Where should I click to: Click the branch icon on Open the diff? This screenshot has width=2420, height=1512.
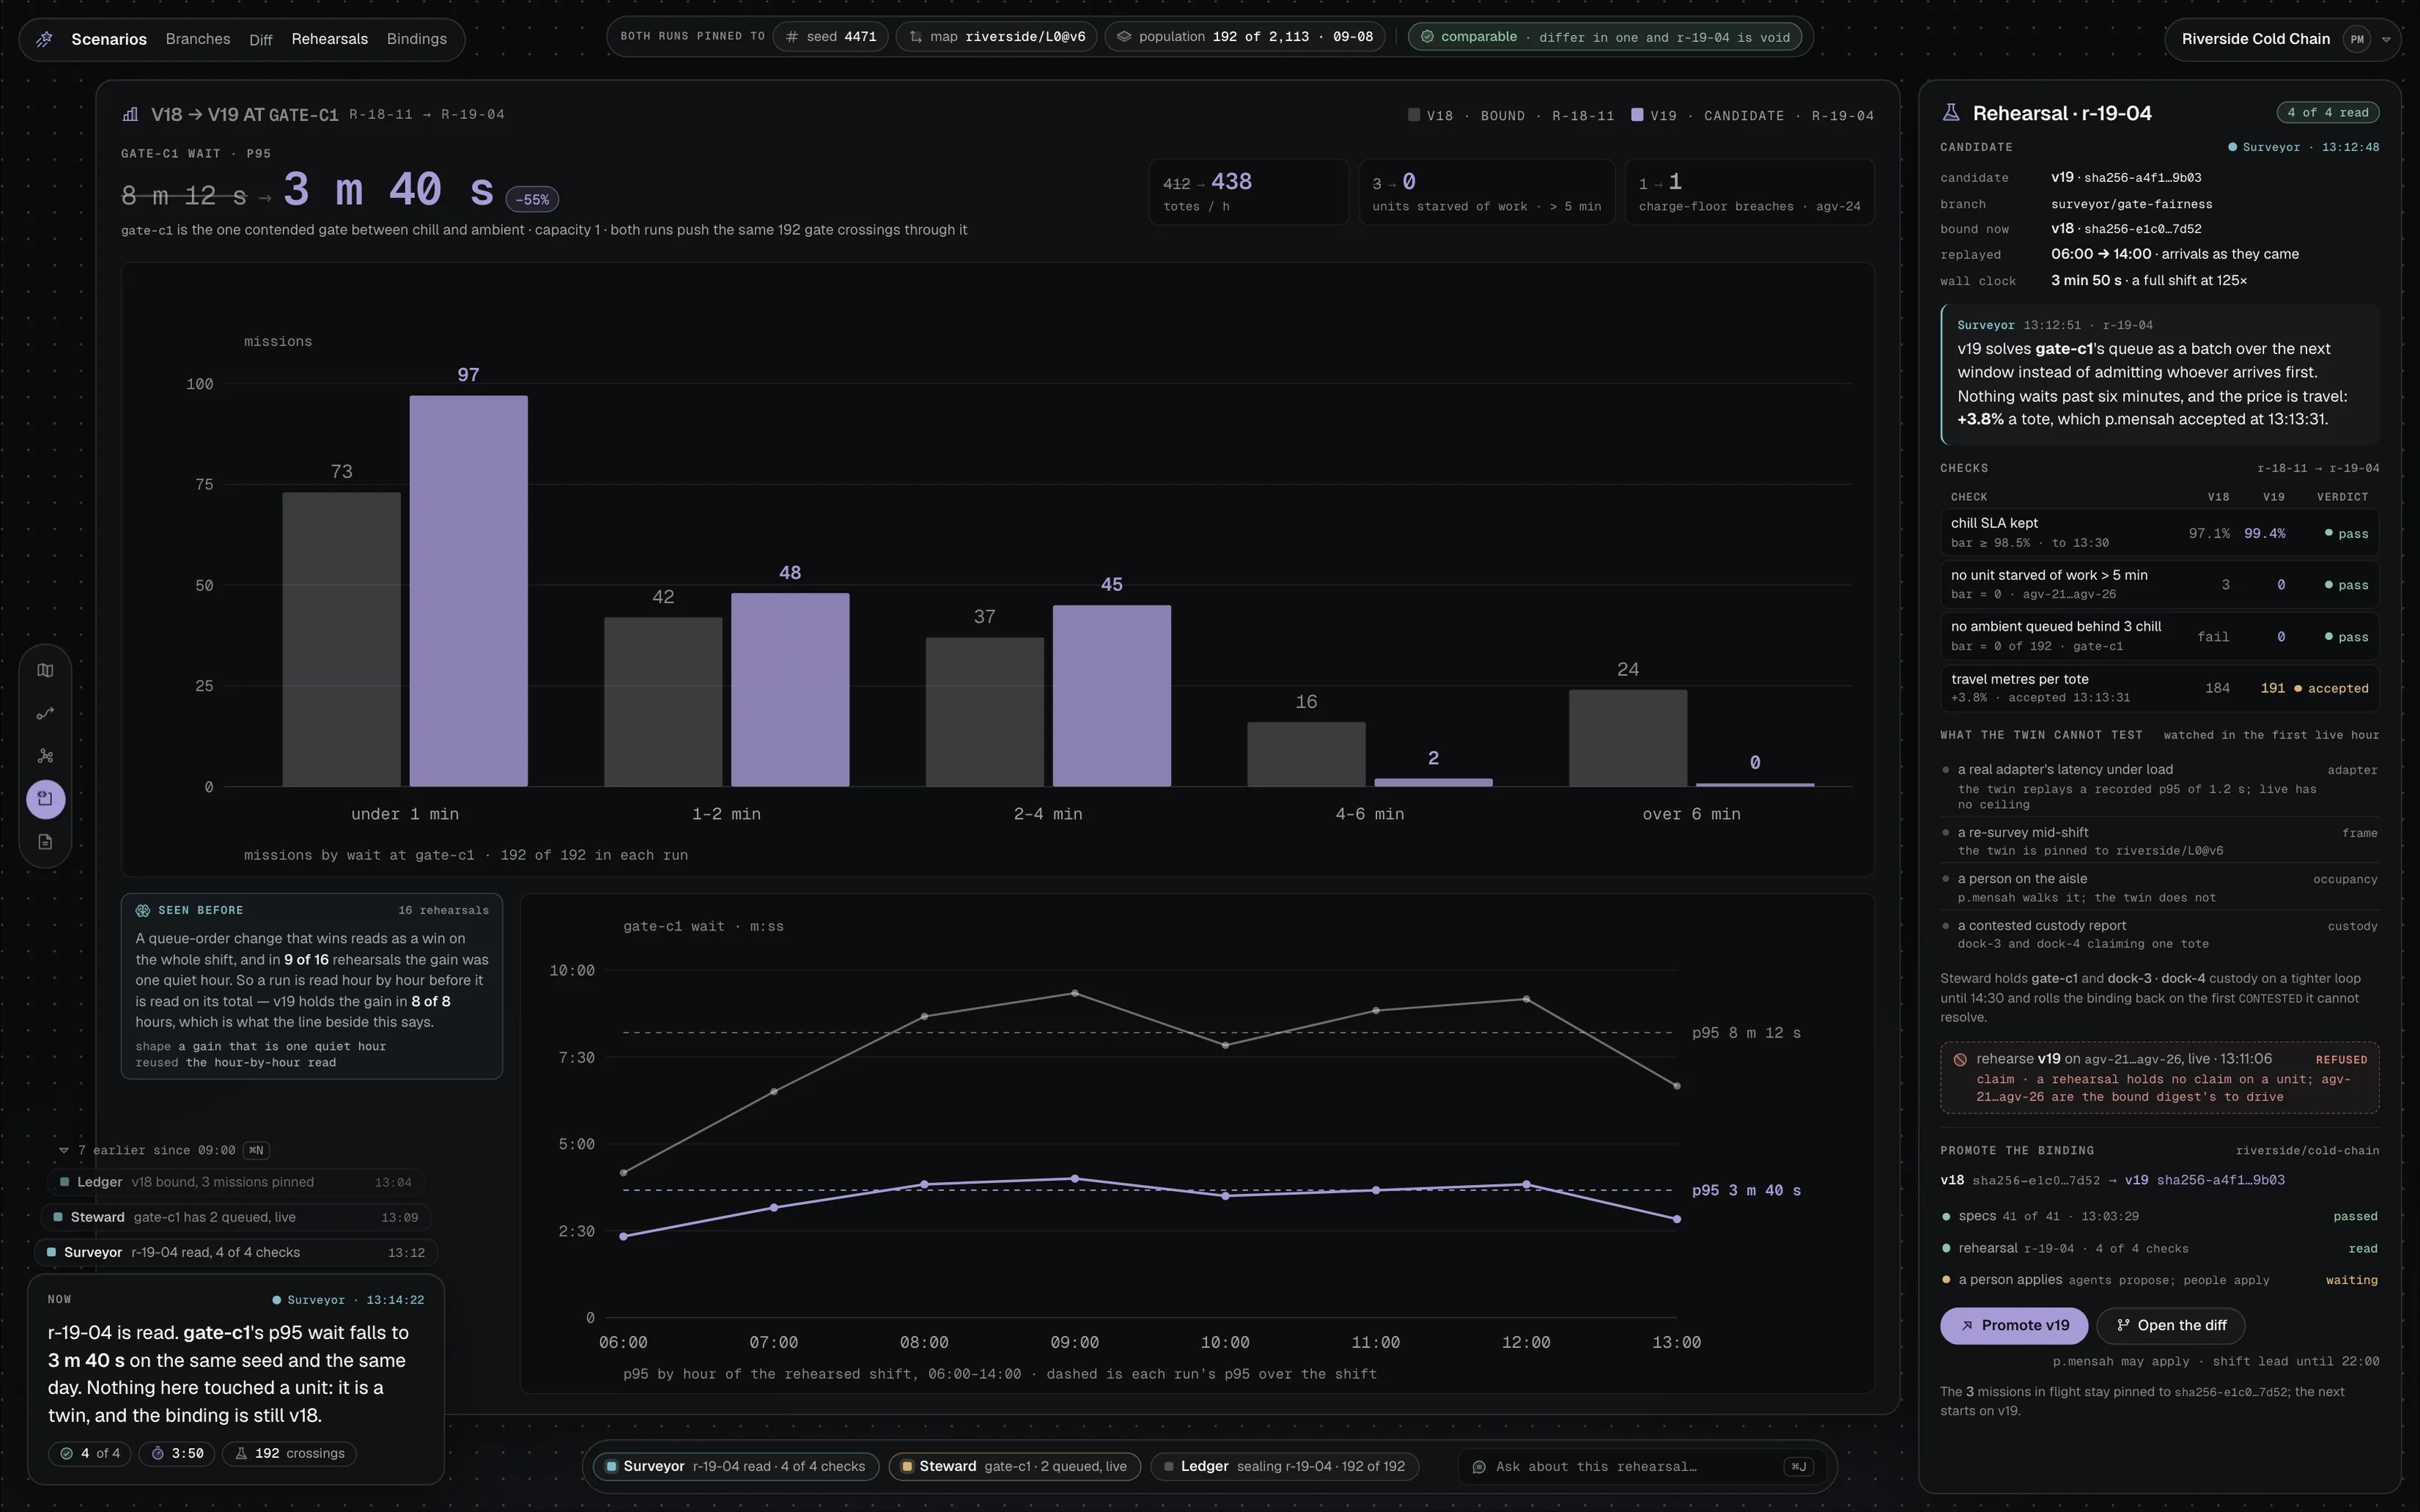click(2123, 1326)
